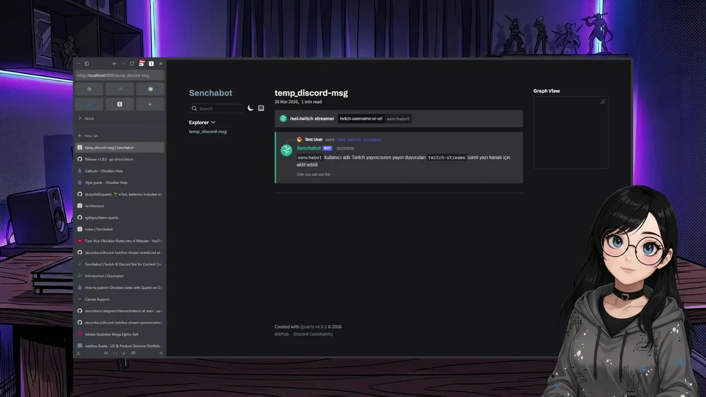This screenshot has height=397, width=706.
Task: Switch to live-stream-events.md docs tab
Action: coord(120,253)
